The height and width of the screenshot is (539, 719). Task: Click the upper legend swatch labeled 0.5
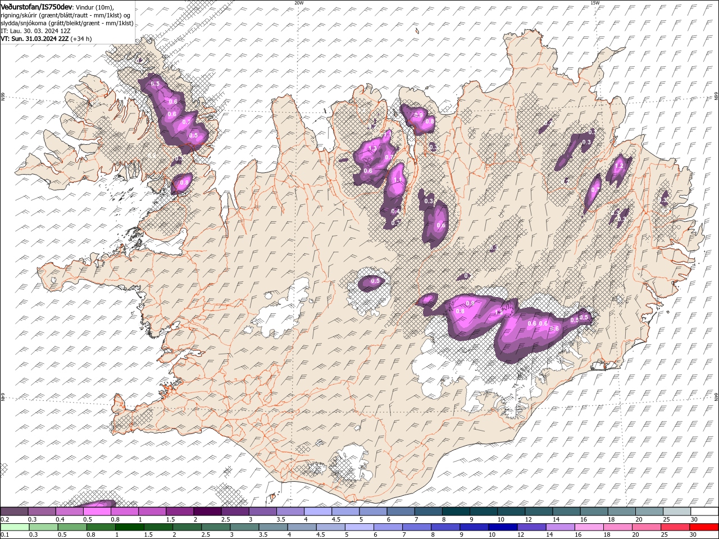point(97,511)
